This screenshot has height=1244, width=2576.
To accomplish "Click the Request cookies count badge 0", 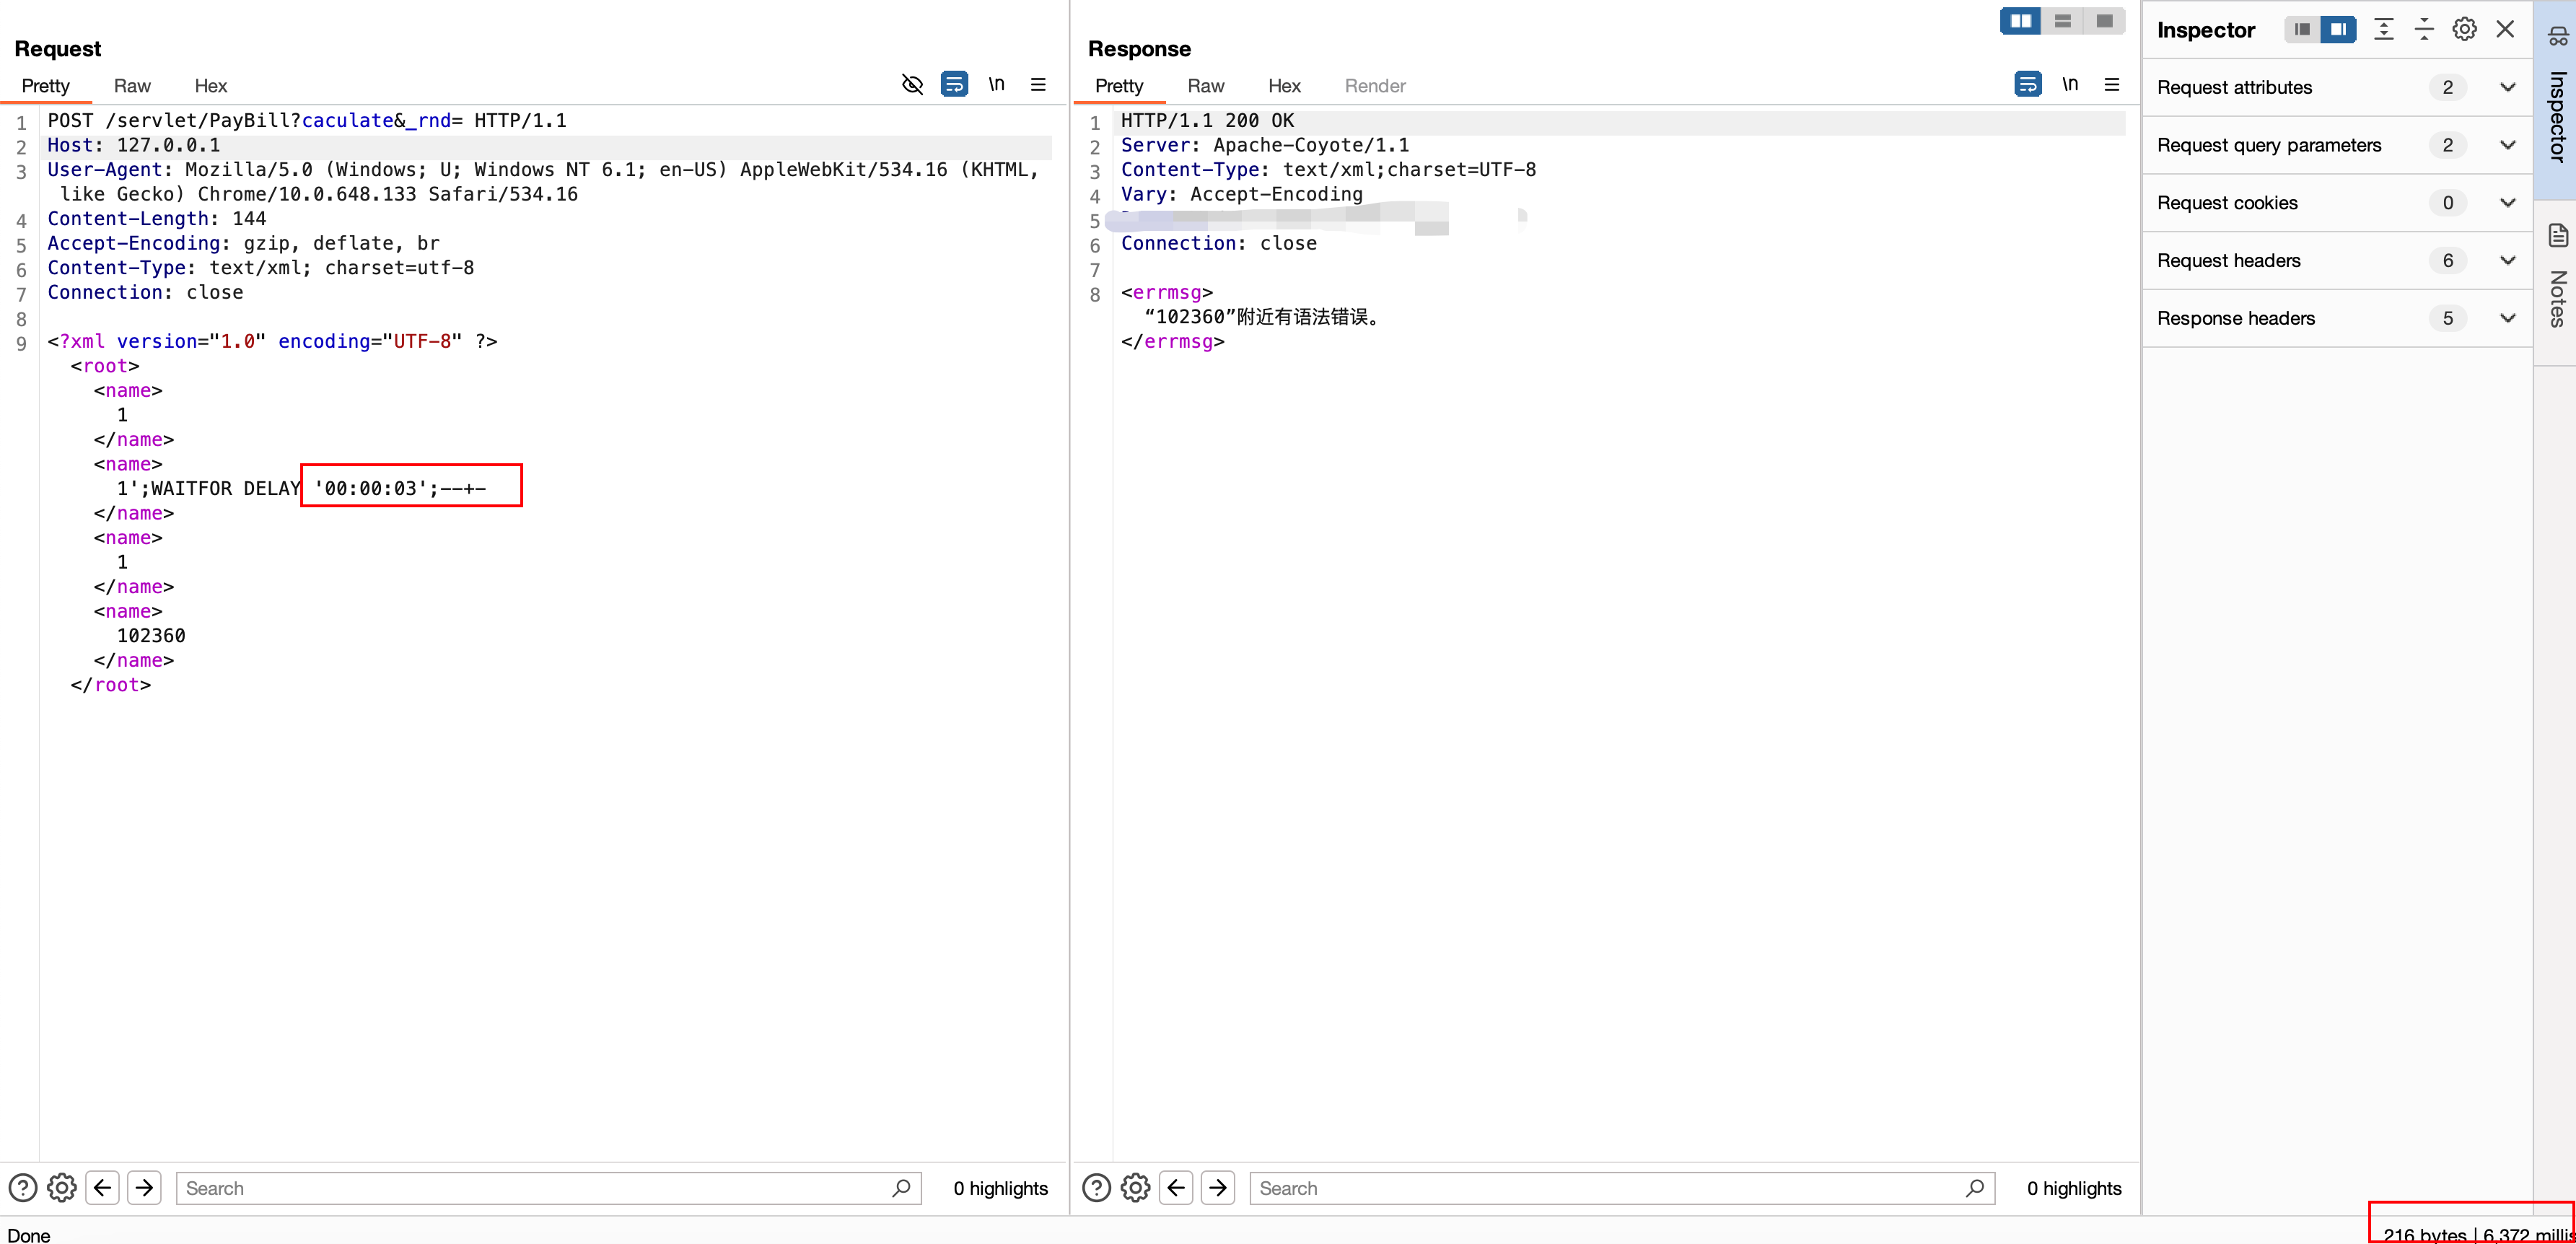I will click(2447, 203).
